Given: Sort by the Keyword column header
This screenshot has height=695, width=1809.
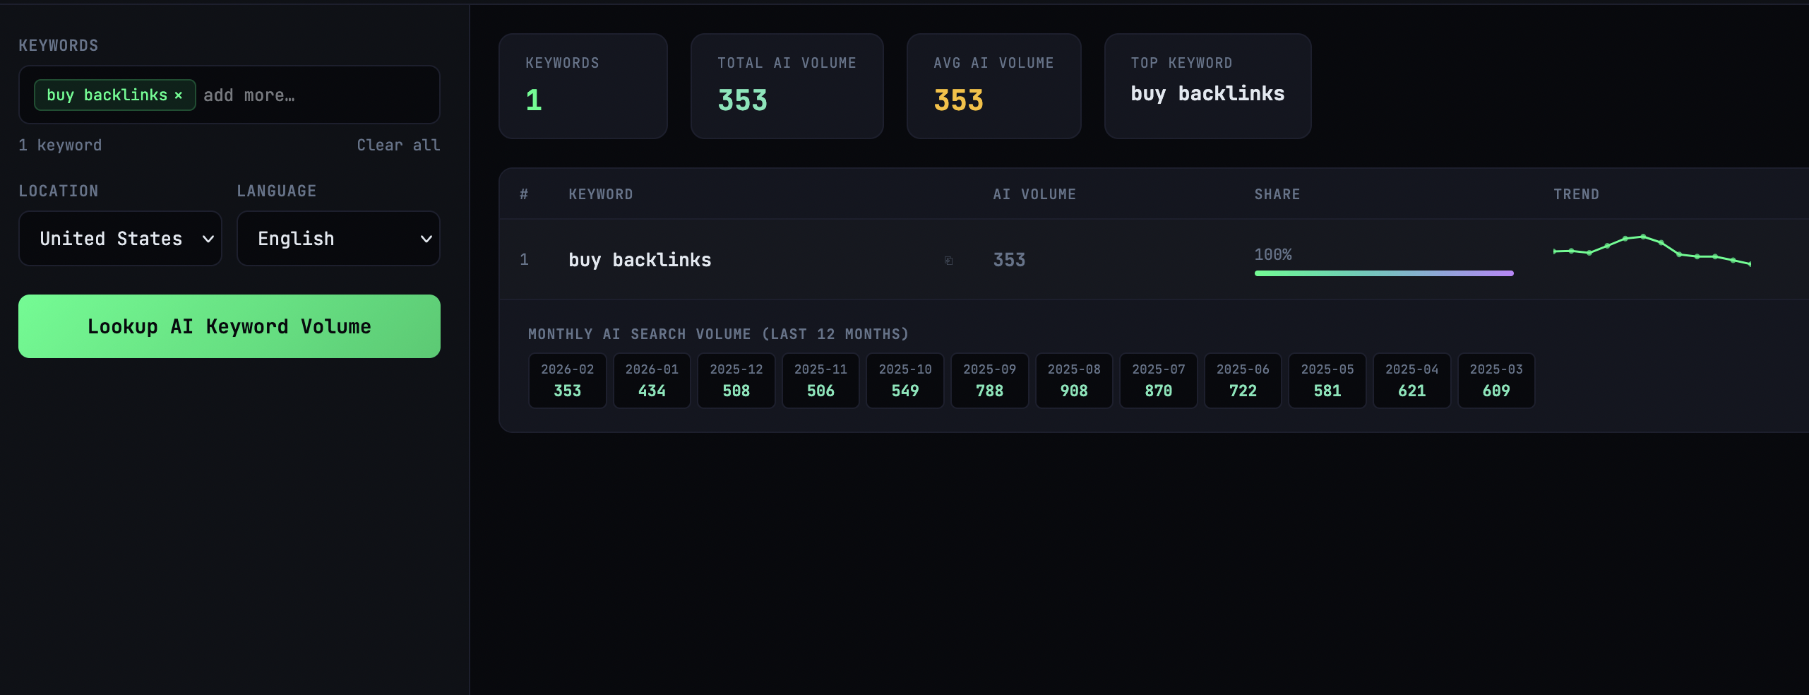Looking at the screenshot, I should [x=600, y=194].
